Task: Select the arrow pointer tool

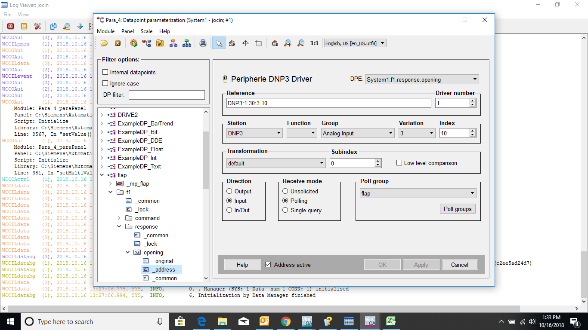Action: (219, 43)
